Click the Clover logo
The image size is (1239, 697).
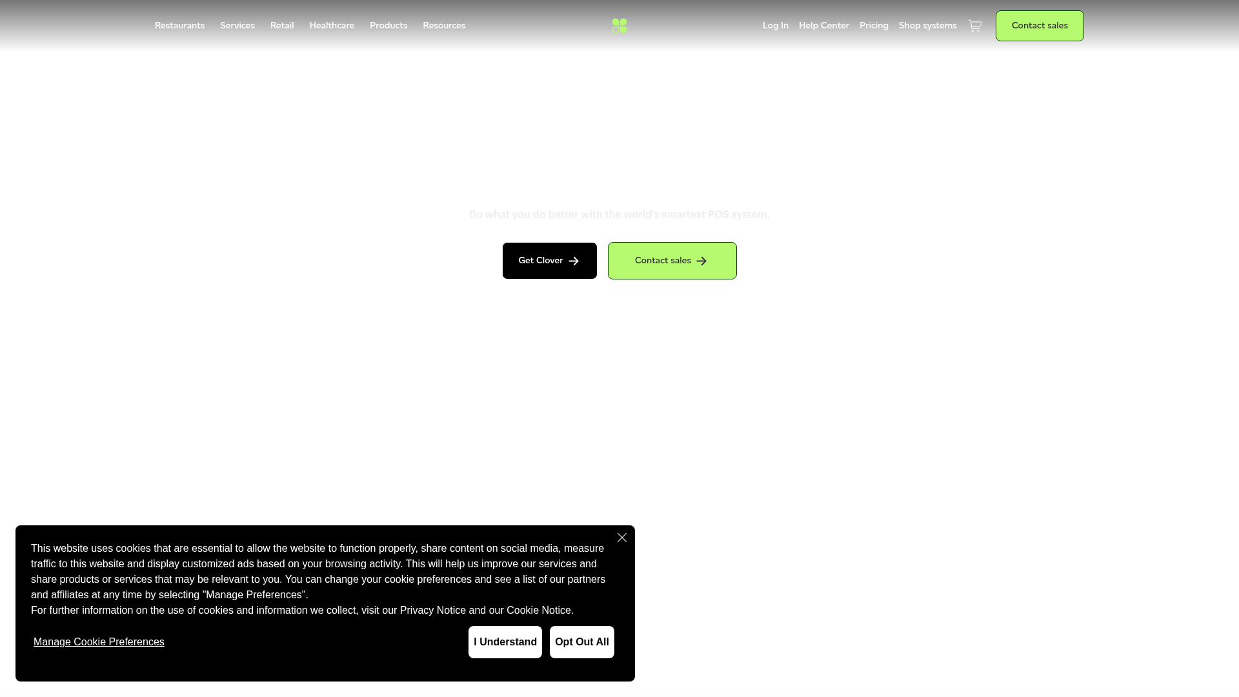pyautogui.click(x=619, y=26)
